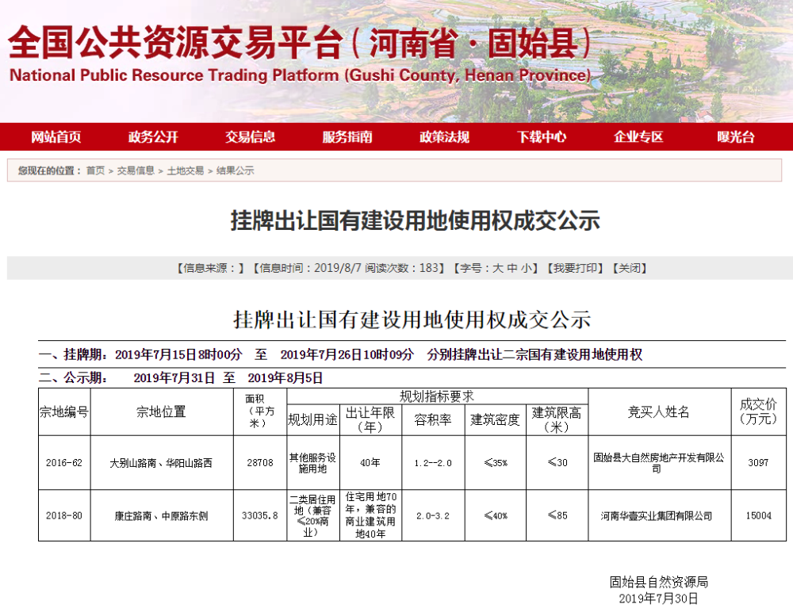Click the 面积(平方米) column header
This screenshot has height=616, width=793.
(260, 411)
